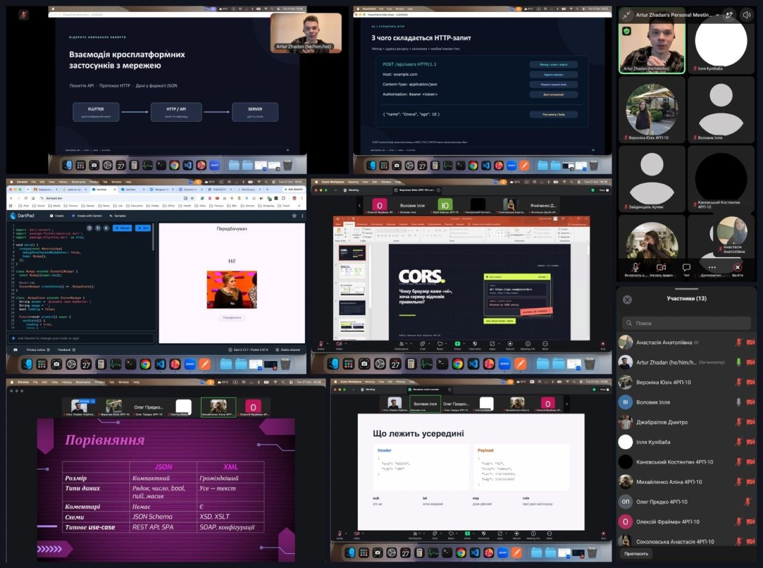Screen dimensions: 763x568
Task: Tap the speaker audio output icon
Action: click(747, 15)
